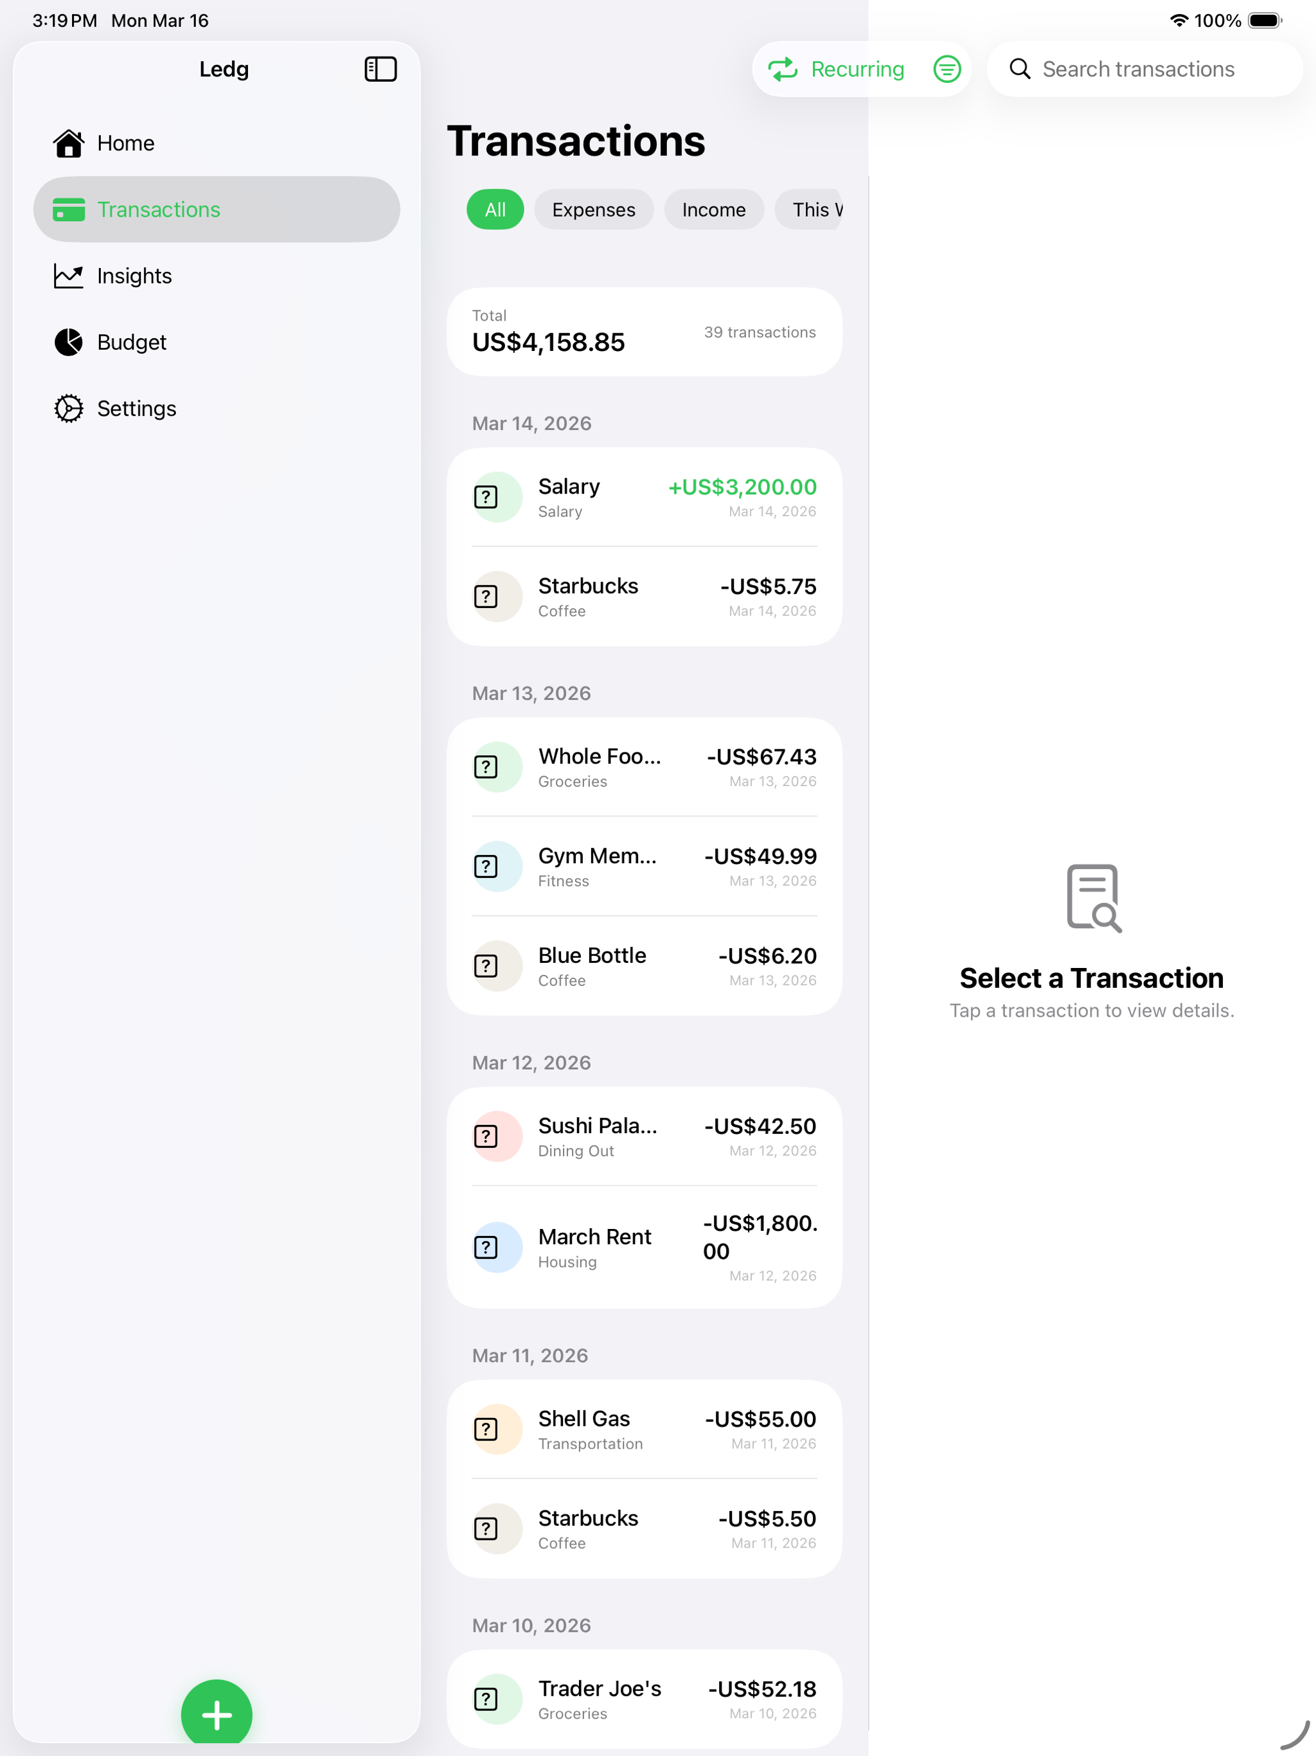Click the Budget pie chart icon

(x=68, y=342)
